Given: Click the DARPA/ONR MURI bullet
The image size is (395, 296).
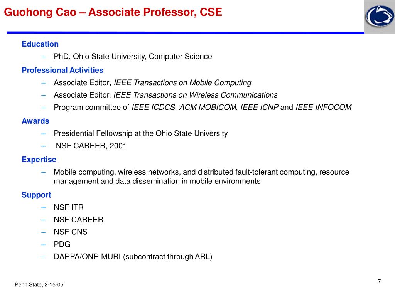Looking at the screenshot, I should [x=133, y=257].
